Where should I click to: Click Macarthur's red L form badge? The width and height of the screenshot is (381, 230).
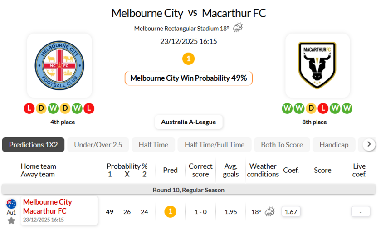pos(323,108)
